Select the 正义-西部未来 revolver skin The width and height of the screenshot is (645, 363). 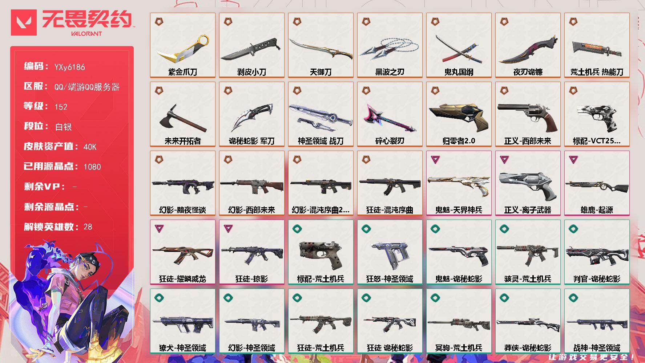(x=528, y=114)
